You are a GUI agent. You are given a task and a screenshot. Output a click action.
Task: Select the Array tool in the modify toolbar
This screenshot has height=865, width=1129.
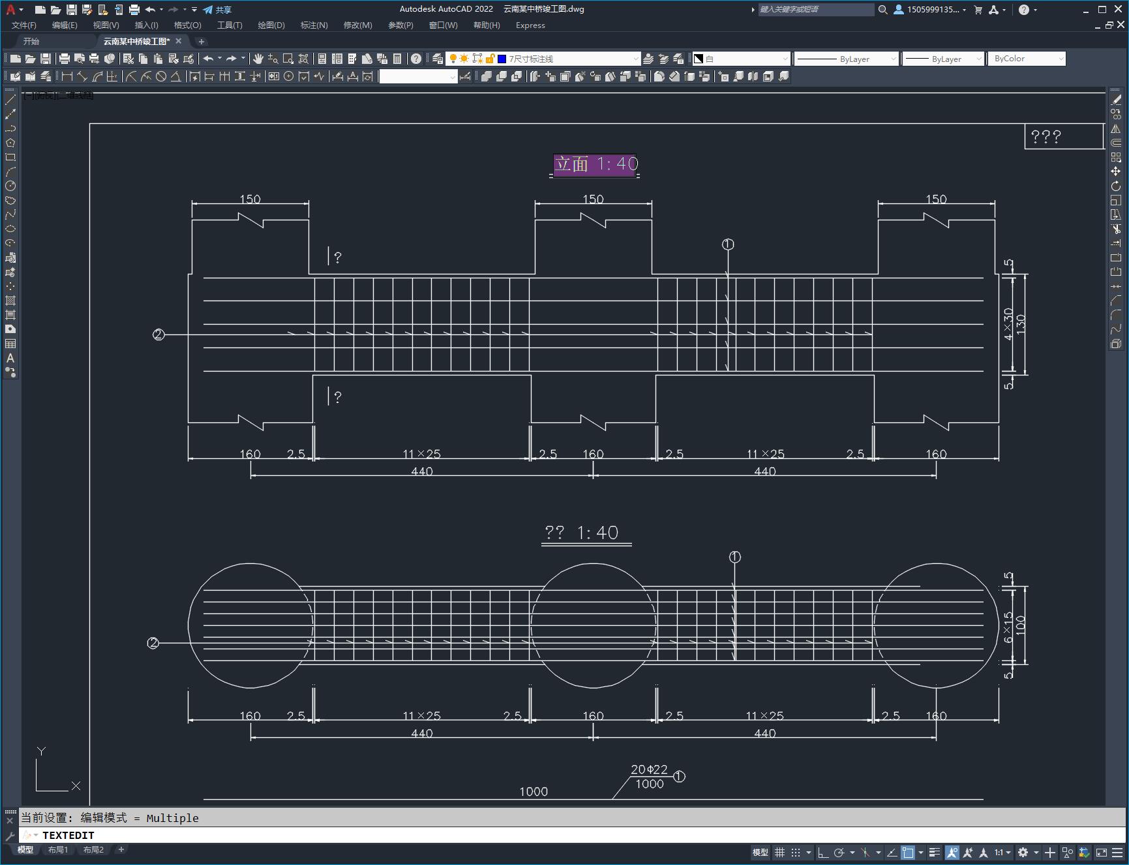point(1116,157)
